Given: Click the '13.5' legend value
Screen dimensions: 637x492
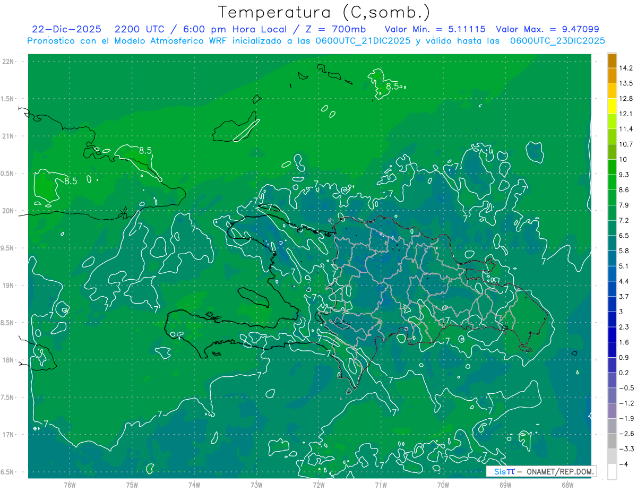Looking at the screenshot, I should point(627,83).
